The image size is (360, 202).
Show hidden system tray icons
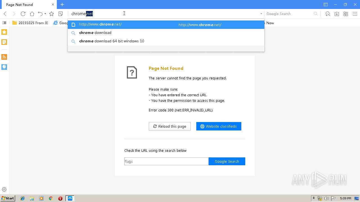314,198
